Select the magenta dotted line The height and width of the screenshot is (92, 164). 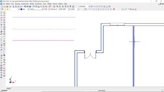pyautogui.click(x=43, y=40)
